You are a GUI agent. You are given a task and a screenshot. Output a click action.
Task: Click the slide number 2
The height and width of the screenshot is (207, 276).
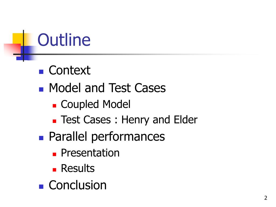coord(265,198)
